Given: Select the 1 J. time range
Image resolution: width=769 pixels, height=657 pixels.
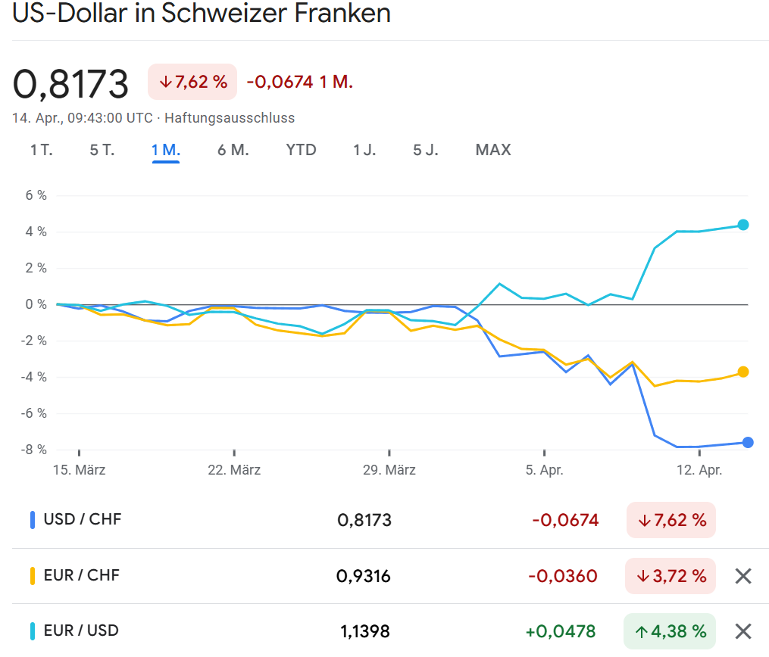Looking at the screenshot, I should coord(364,150).
